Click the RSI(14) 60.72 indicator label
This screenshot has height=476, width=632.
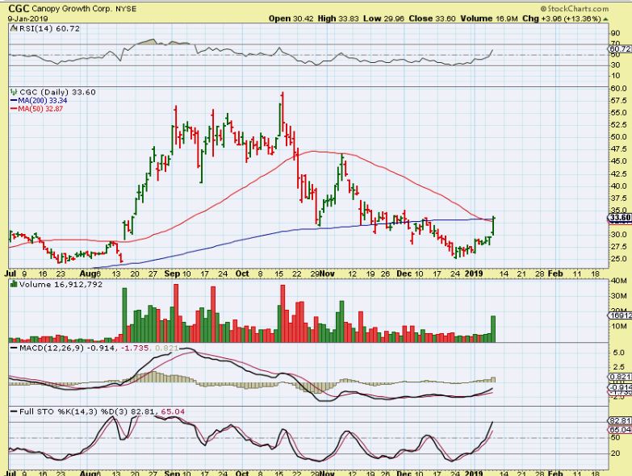49,28
